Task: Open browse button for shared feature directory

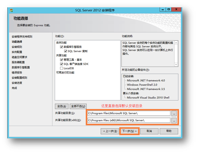Action: click(x=174, y=114)
